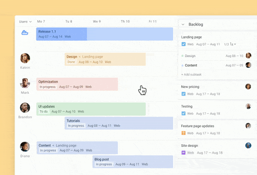The height and width of the screenshot is (175, 257).
Task: Toggle the New pricing task checkbox
Action: (183, 94)
